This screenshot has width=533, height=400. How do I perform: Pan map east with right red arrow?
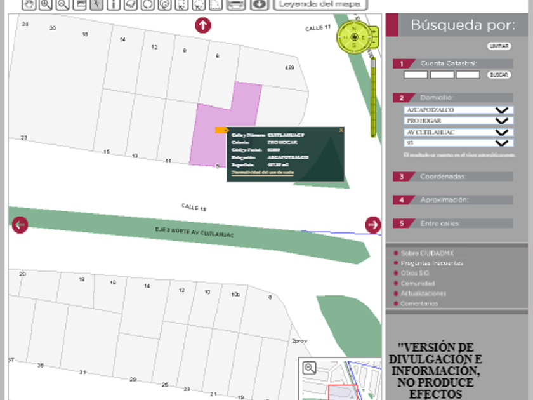373,225
